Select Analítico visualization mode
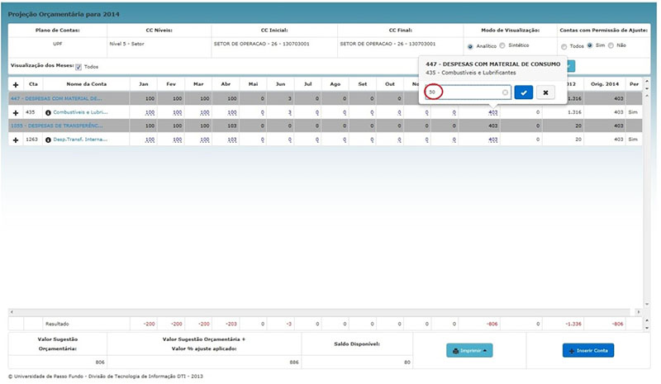Viewport: 661px width, 384px height. tap(470, 46)
